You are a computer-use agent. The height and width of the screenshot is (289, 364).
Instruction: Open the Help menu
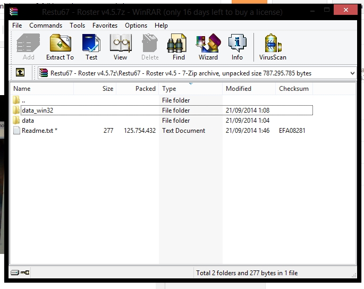pyautogui.click(x=161, y=25)
